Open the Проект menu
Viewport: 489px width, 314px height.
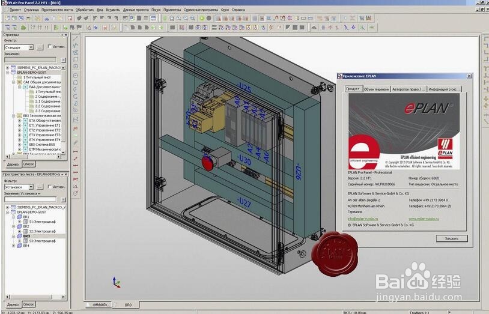[x=14, y=10]
